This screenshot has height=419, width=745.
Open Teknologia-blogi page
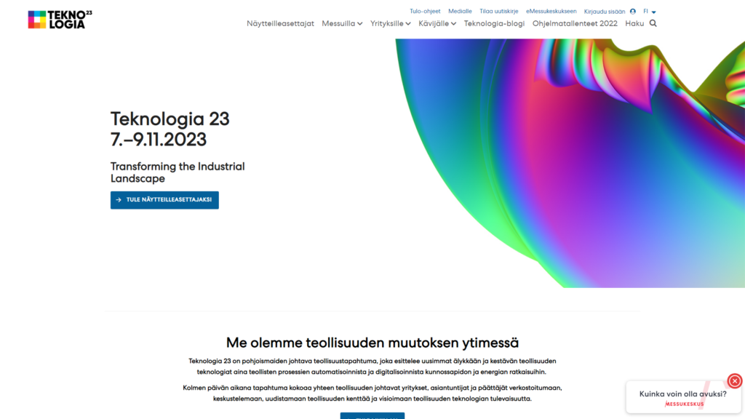494,23
